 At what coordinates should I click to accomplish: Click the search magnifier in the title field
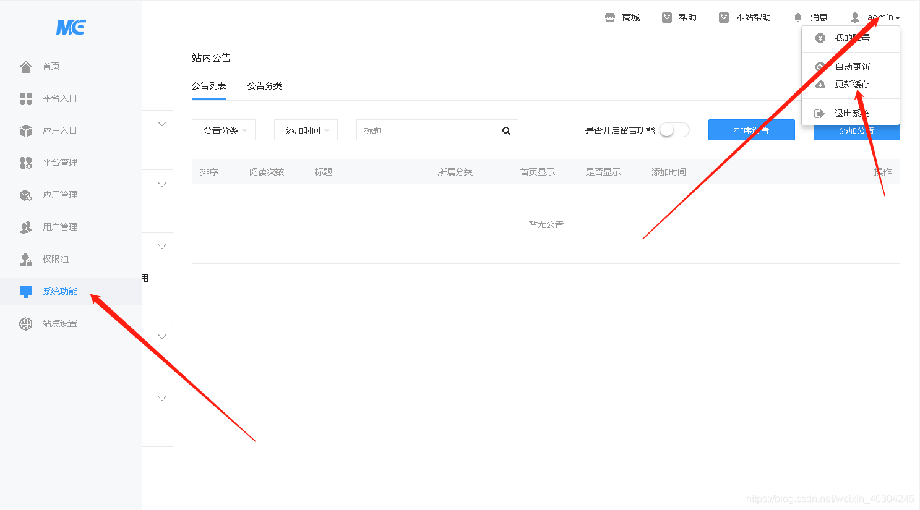pyautogui.click(x=506, y=130)
